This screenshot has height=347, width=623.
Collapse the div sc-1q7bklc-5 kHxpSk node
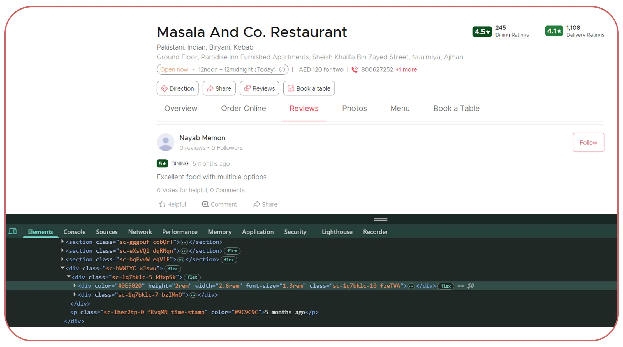[69, 277]
